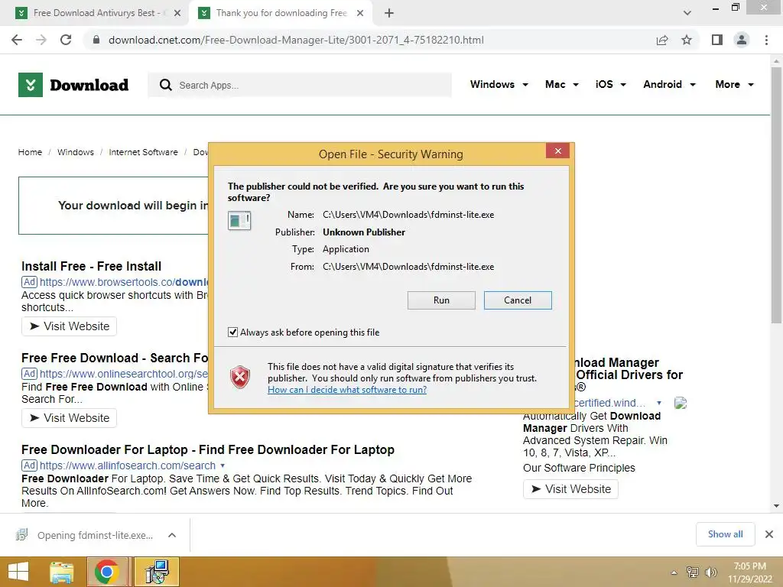783x587 pixels.
Task: Click Our Software Principles text
Action: tap(579, 469)
